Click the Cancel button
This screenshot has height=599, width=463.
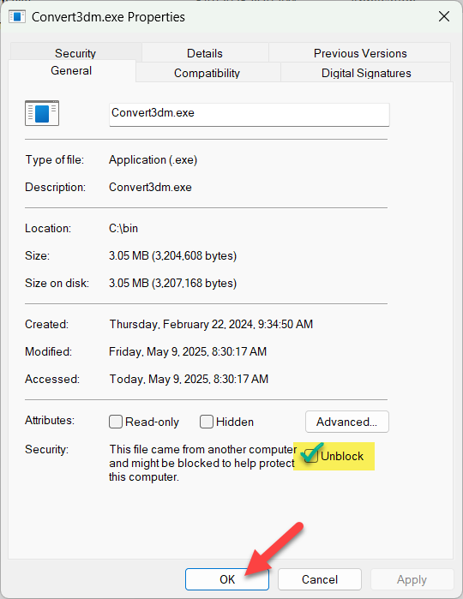point(320,579)
